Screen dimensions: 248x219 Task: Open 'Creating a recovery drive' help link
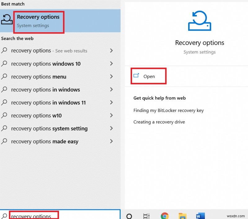tap(159, 122)
